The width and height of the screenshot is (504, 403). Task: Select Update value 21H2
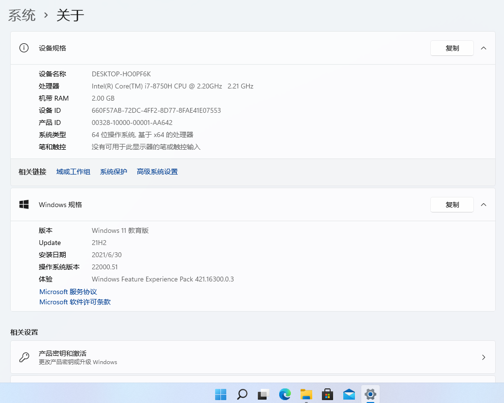pyautogui.click(x=99, y=243)
